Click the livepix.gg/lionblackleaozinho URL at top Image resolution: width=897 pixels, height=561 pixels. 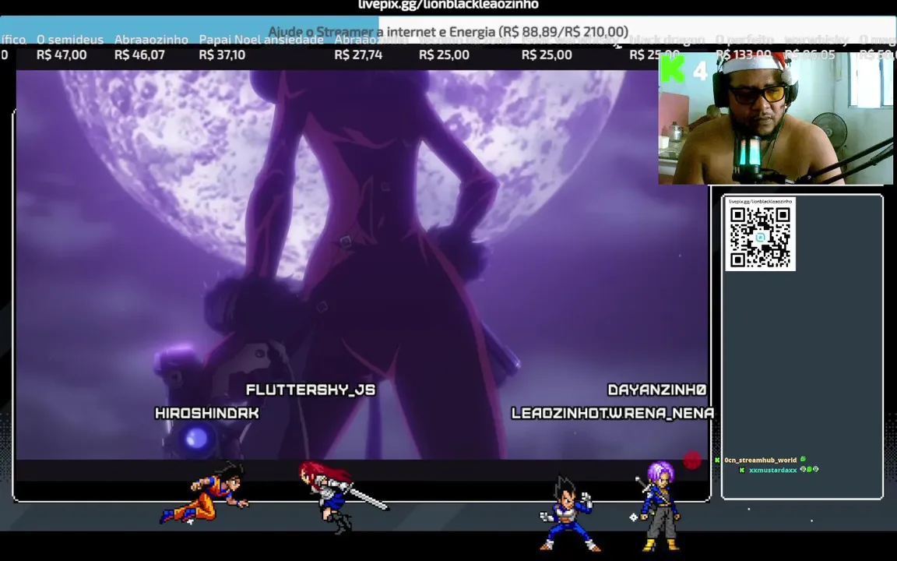(x=448, y=5)
